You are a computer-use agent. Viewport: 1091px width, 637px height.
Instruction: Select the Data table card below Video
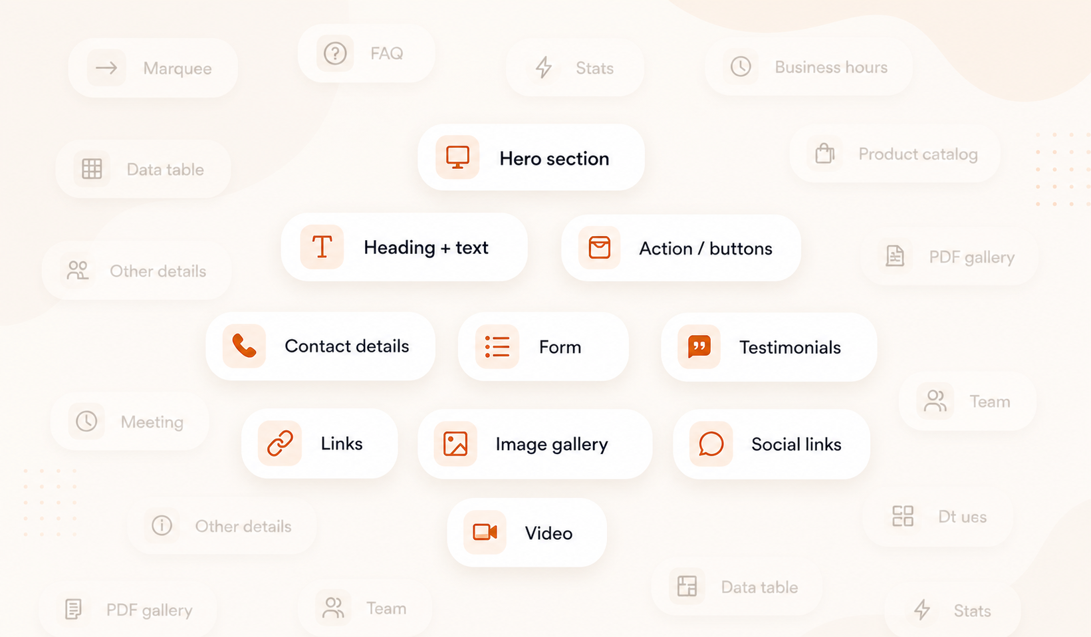pos(737,586)
